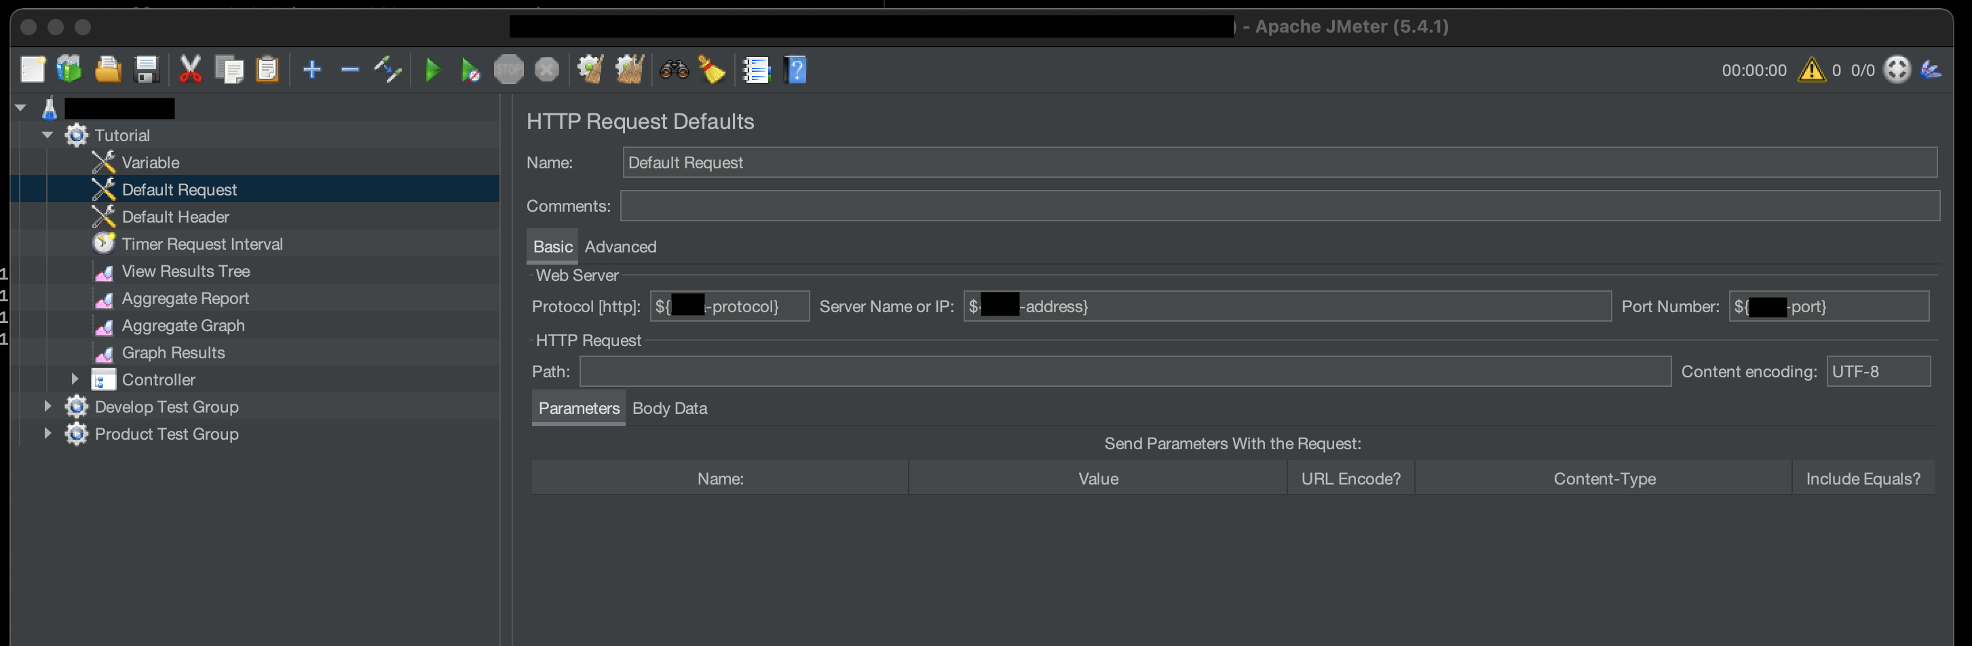
Task: Select the Product Test Group item
Action: click(x=166, y=434)
